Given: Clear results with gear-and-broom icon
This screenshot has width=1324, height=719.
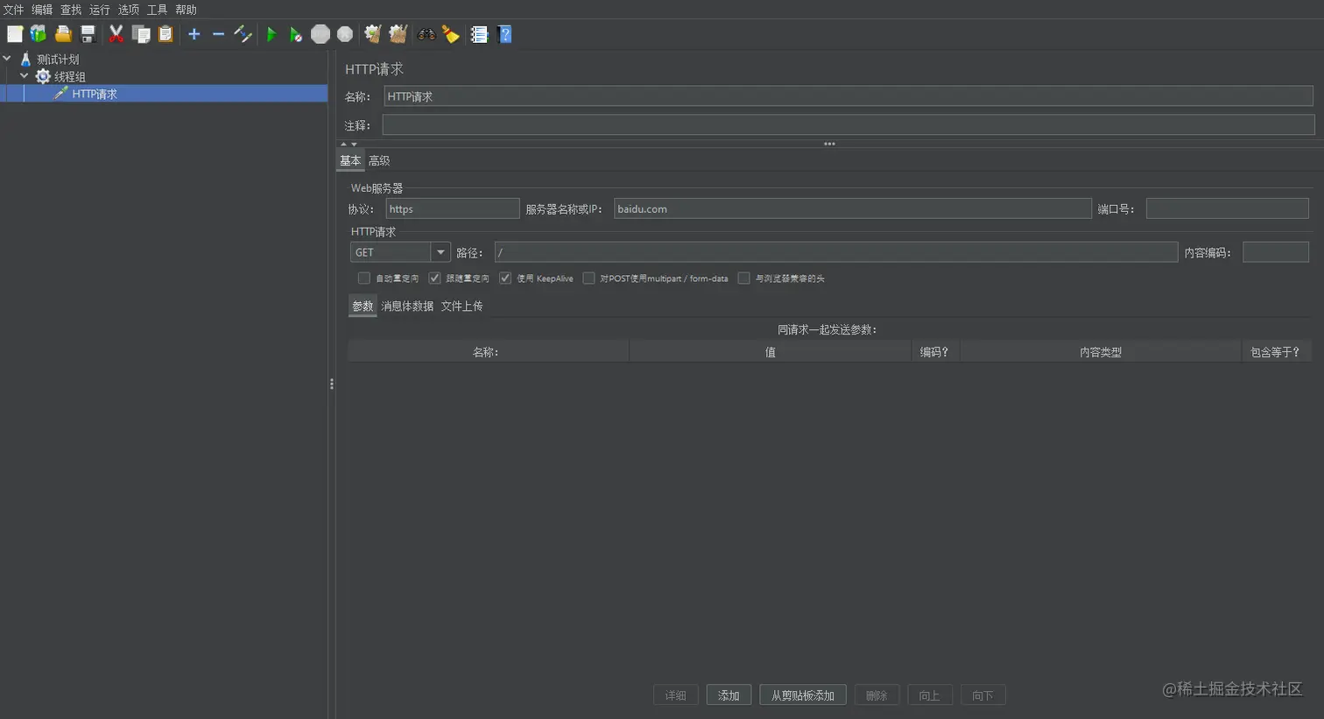Looking at the screenshot, I should click(373, 34).
